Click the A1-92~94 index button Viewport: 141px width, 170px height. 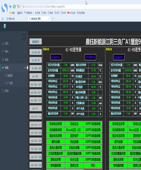click(x=36, y=52)
